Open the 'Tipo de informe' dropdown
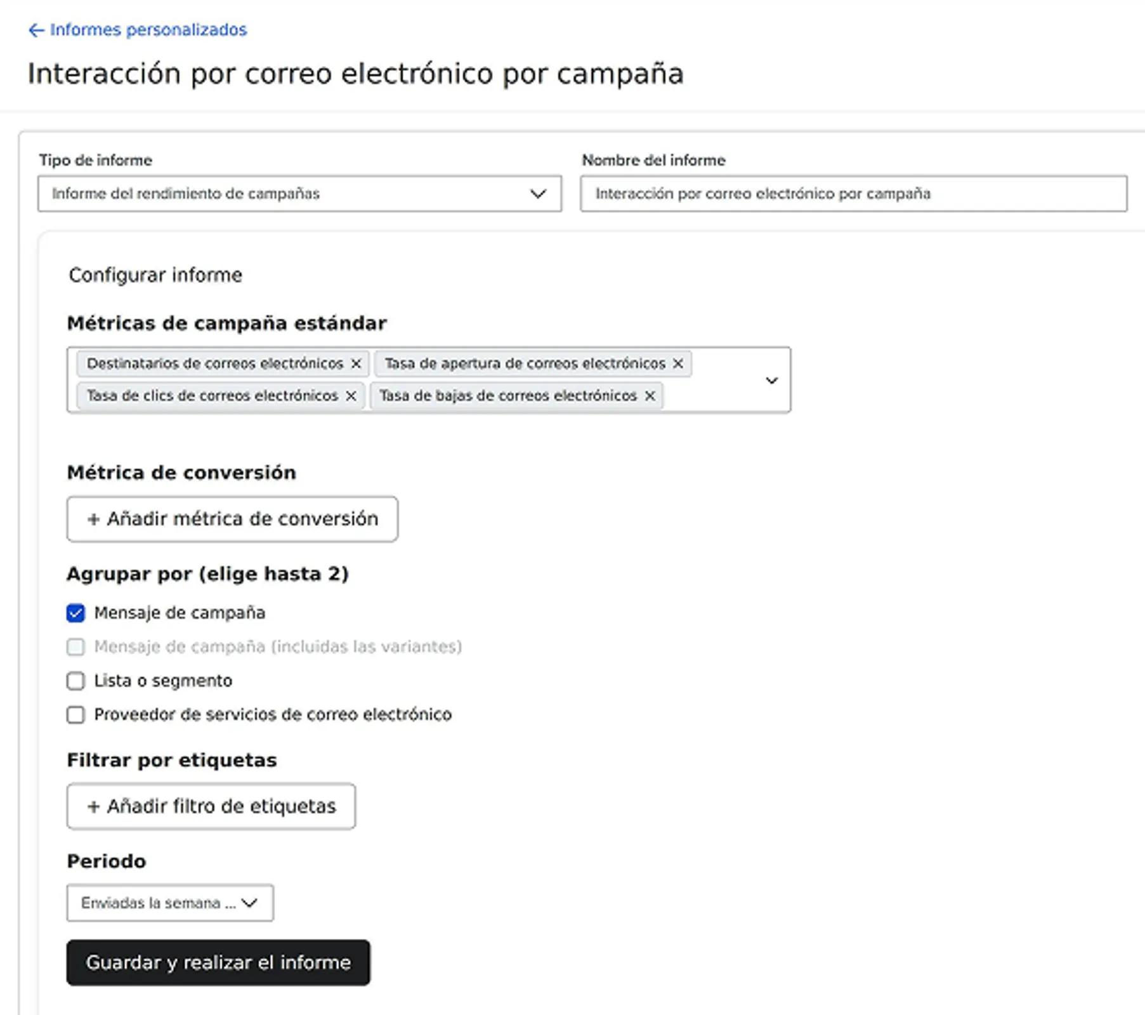1145x1015 pixels. [298, 193]
